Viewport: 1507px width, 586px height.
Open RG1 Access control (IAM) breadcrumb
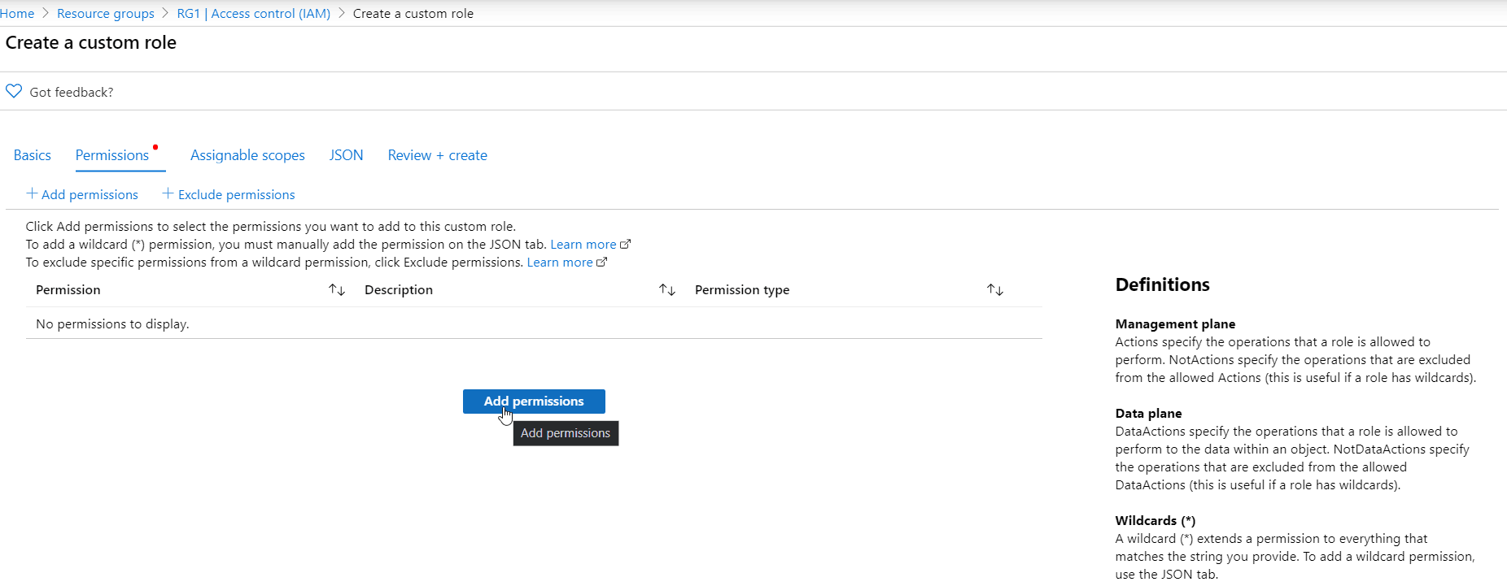click(254, 14)
